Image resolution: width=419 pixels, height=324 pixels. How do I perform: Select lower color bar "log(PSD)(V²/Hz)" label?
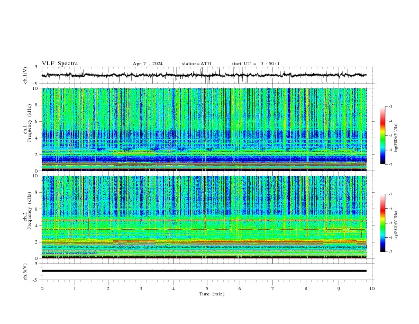(x=396, y=225)
